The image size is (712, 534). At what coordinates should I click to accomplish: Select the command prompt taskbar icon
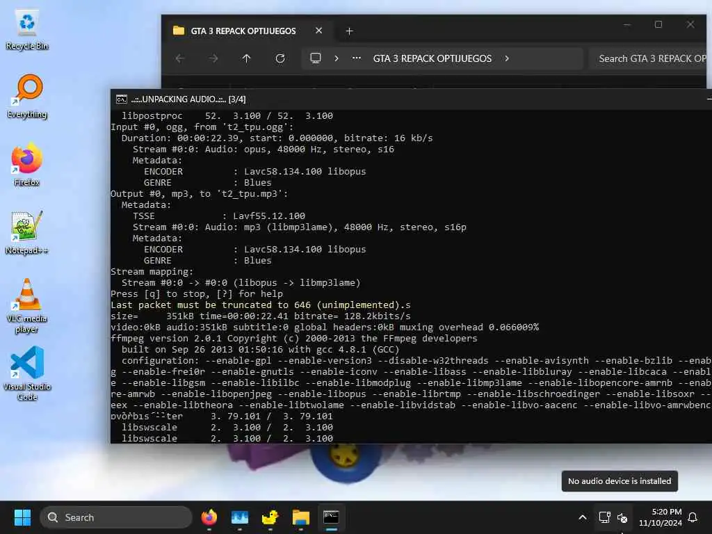point(331,517)
